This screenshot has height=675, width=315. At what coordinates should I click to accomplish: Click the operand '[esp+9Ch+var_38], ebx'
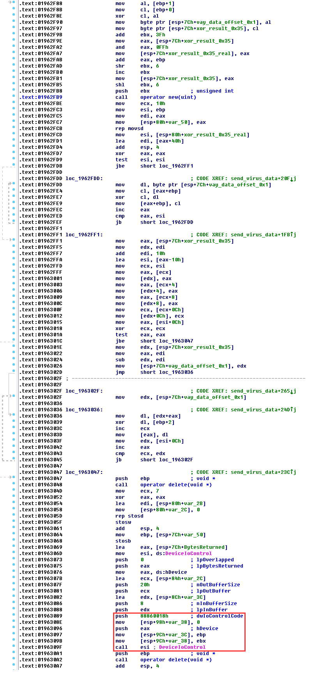click(x=173, y=641)
